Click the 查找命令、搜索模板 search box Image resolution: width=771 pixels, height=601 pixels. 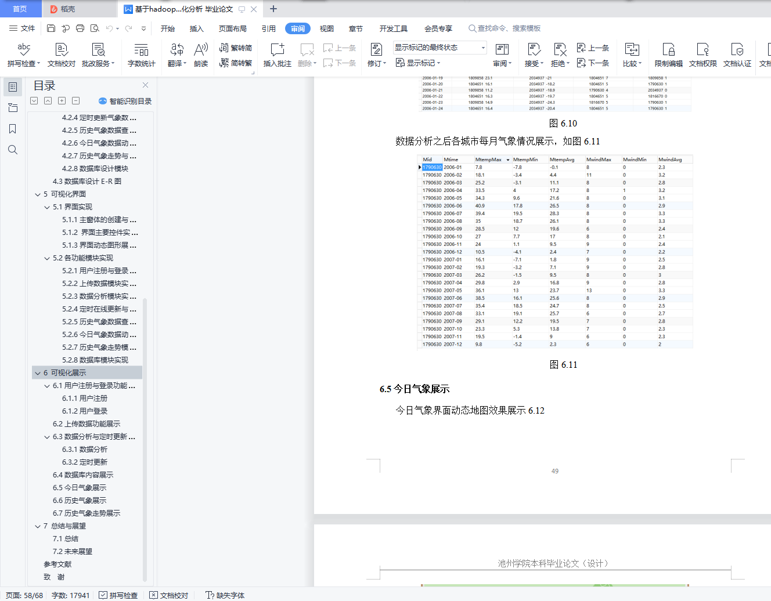coord(505,28)
